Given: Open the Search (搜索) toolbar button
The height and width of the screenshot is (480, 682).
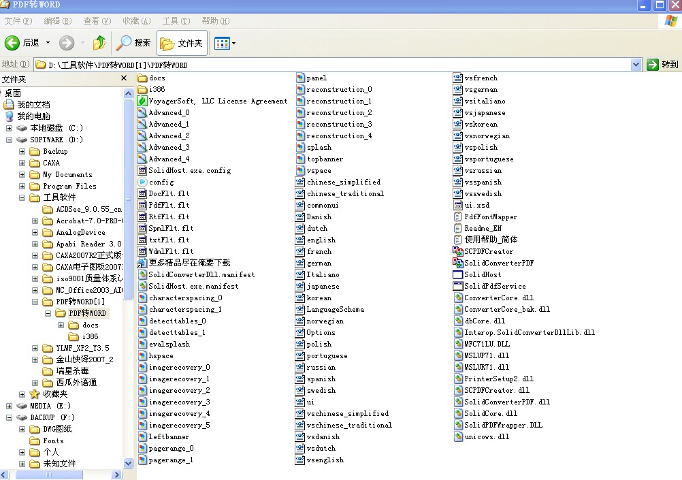Looking at the screenshot, I should pos(133,43).
